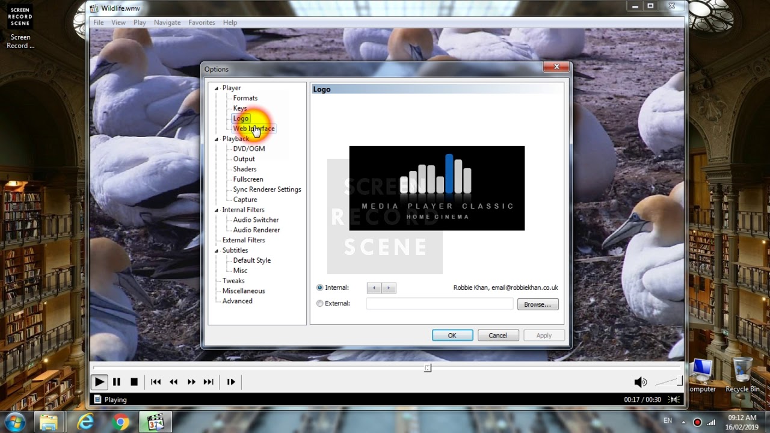
Task: Open the Navigate menu
Action: [x=167, y=22]
